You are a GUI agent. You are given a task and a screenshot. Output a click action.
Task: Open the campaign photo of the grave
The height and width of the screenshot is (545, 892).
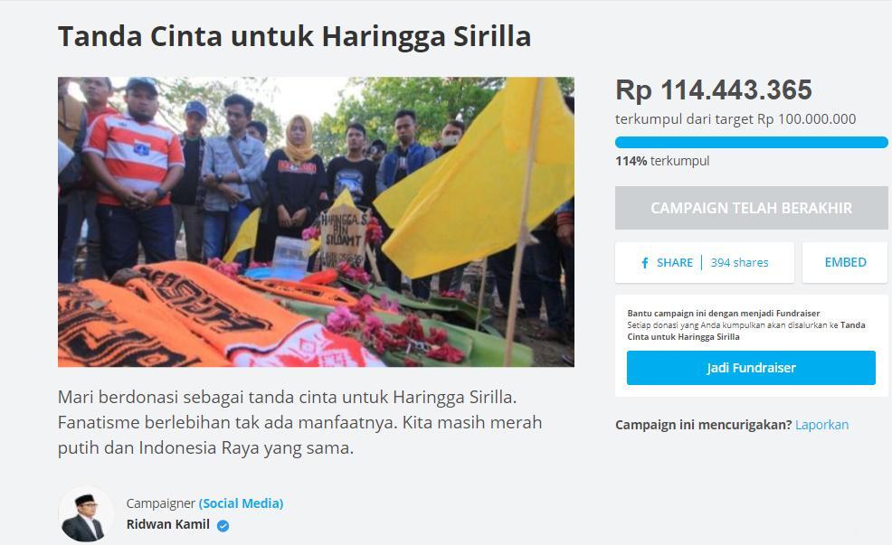[316, 221]
